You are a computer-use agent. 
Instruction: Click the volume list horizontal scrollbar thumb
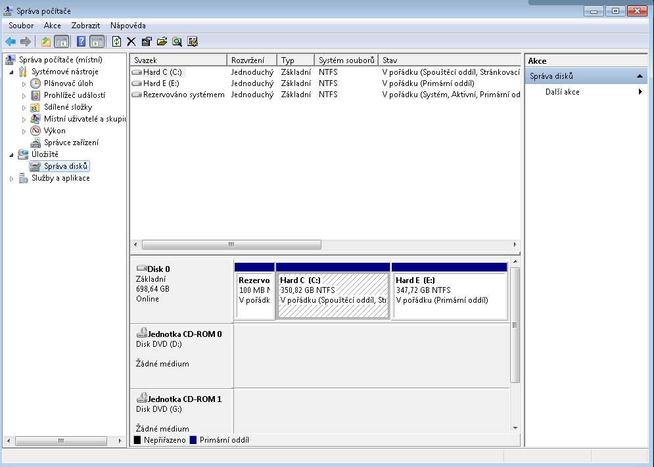tap(231, 245)
